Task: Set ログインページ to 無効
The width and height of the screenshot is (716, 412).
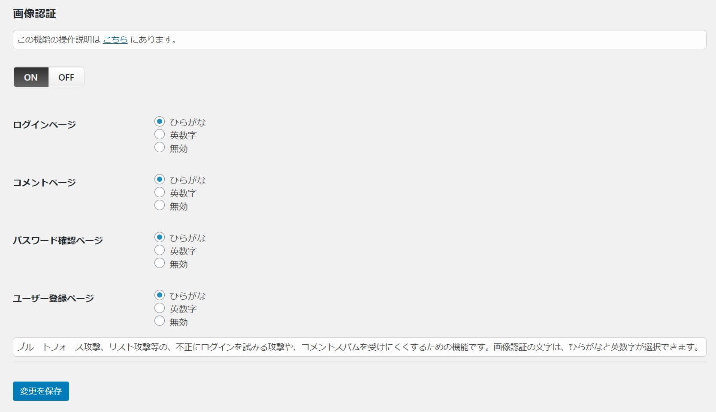Action: tap(160, 147)
